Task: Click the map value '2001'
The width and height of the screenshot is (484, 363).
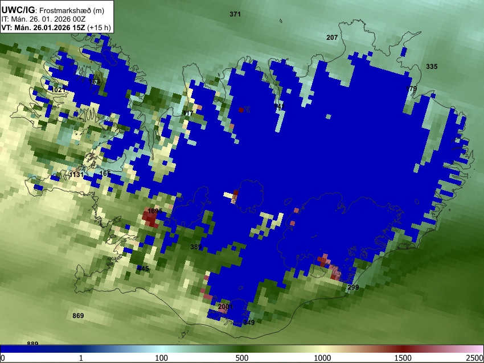Action: click(225, 307)
